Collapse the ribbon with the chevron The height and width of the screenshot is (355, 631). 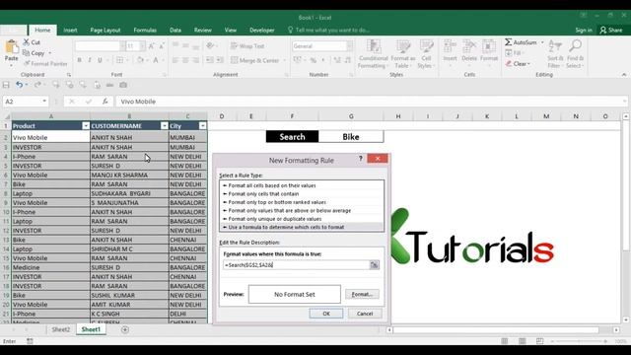point(624,75)
